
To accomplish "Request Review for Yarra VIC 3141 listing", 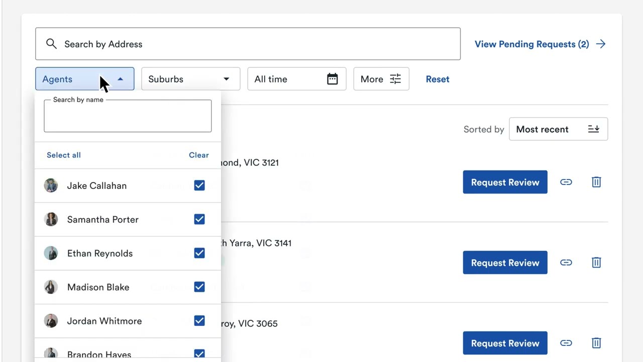I will [x=505, y=262].
